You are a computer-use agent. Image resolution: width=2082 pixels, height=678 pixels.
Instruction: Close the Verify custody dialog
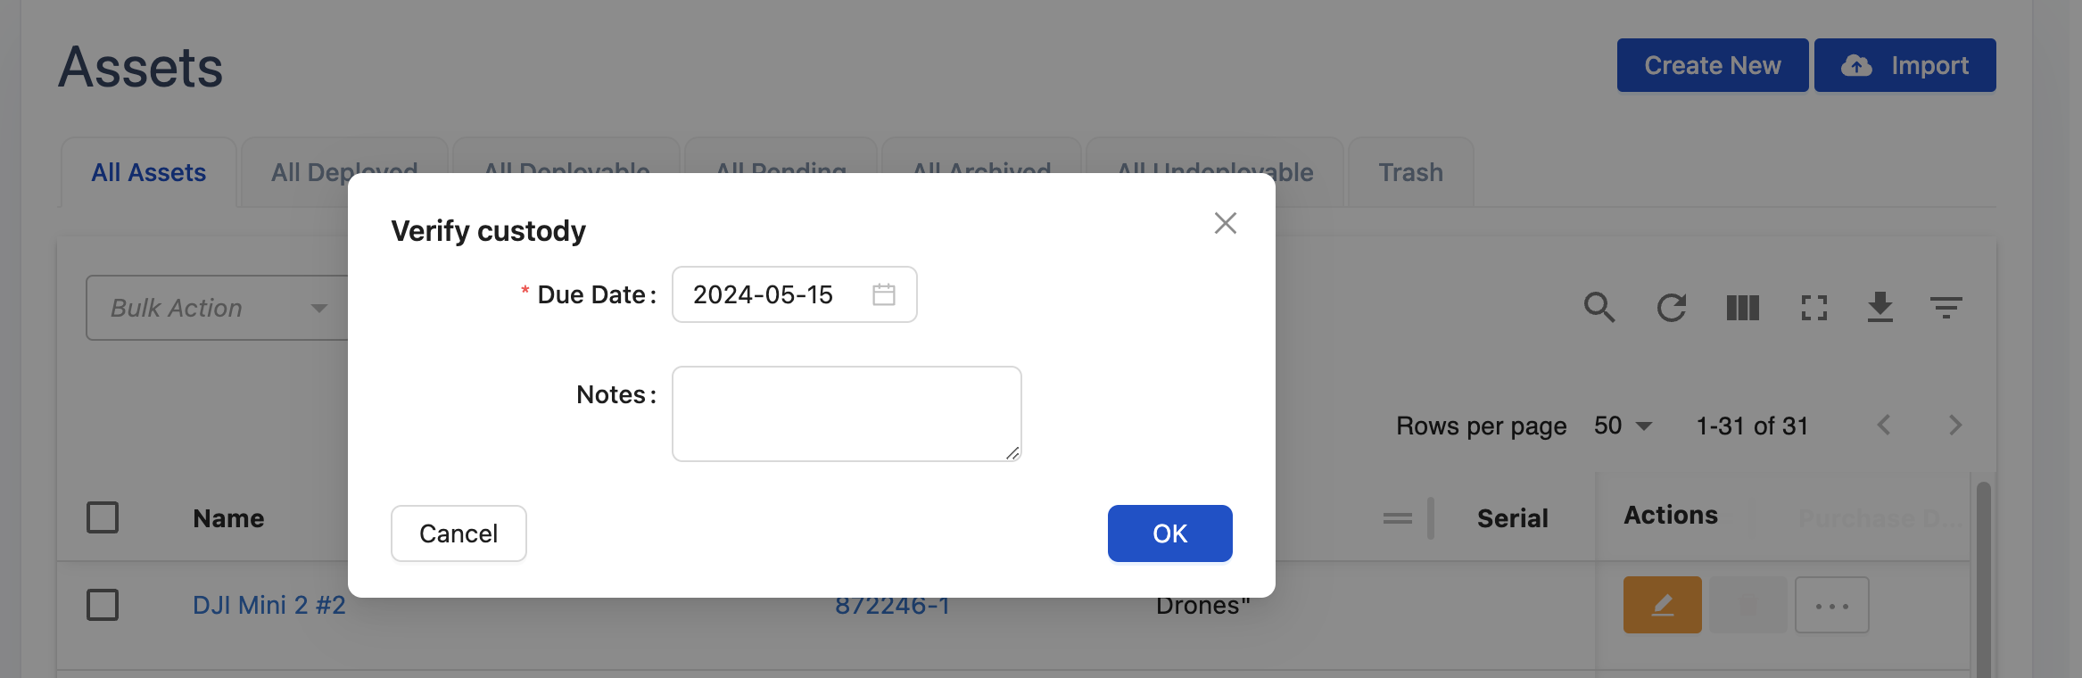1225,223
